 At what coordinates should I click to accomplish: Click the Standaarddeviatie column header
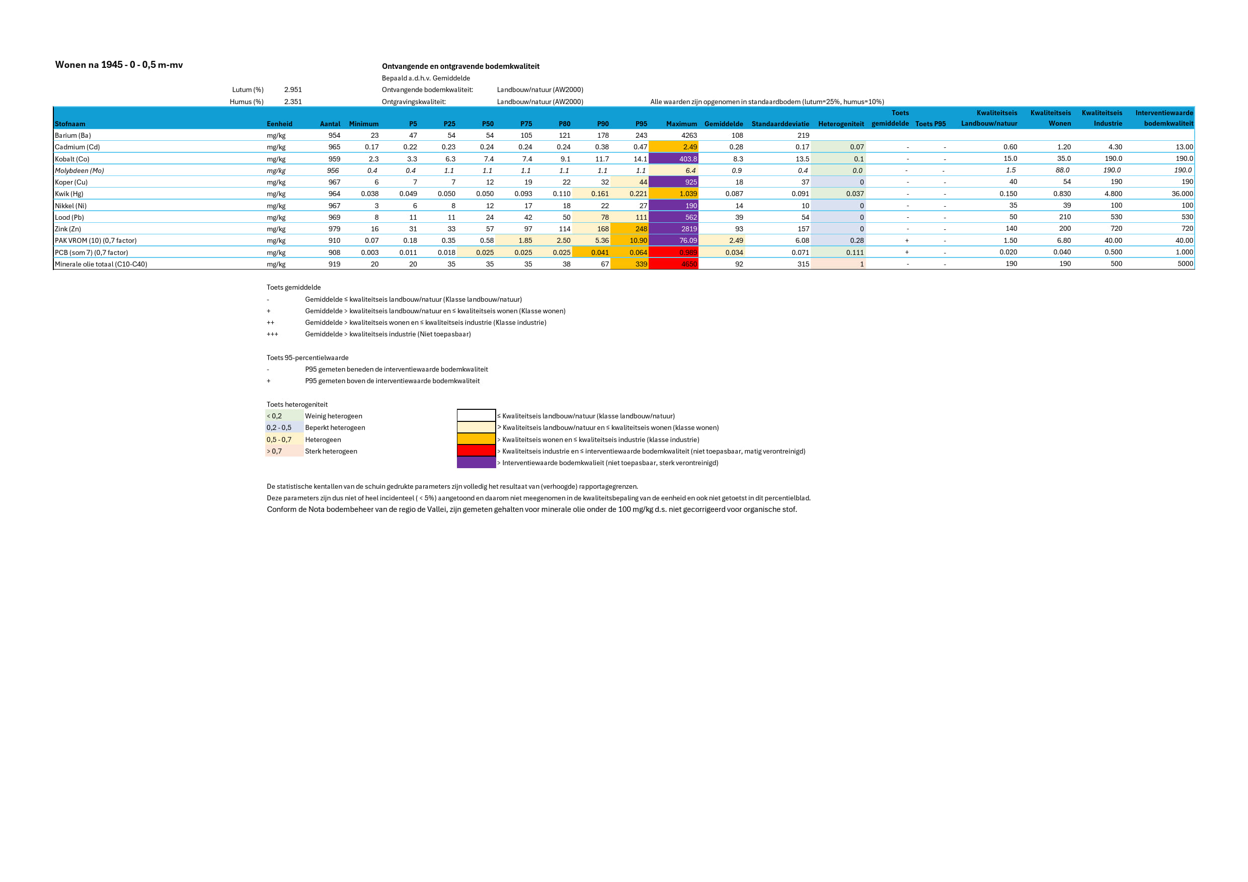(x=780, y=124)
